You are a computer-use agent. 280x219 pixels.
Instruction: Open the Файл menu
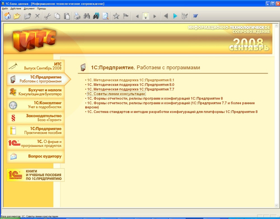[5, 9]
